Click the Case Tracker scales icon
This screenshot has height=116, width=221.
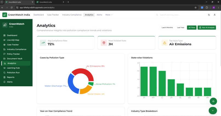point(4,45)
